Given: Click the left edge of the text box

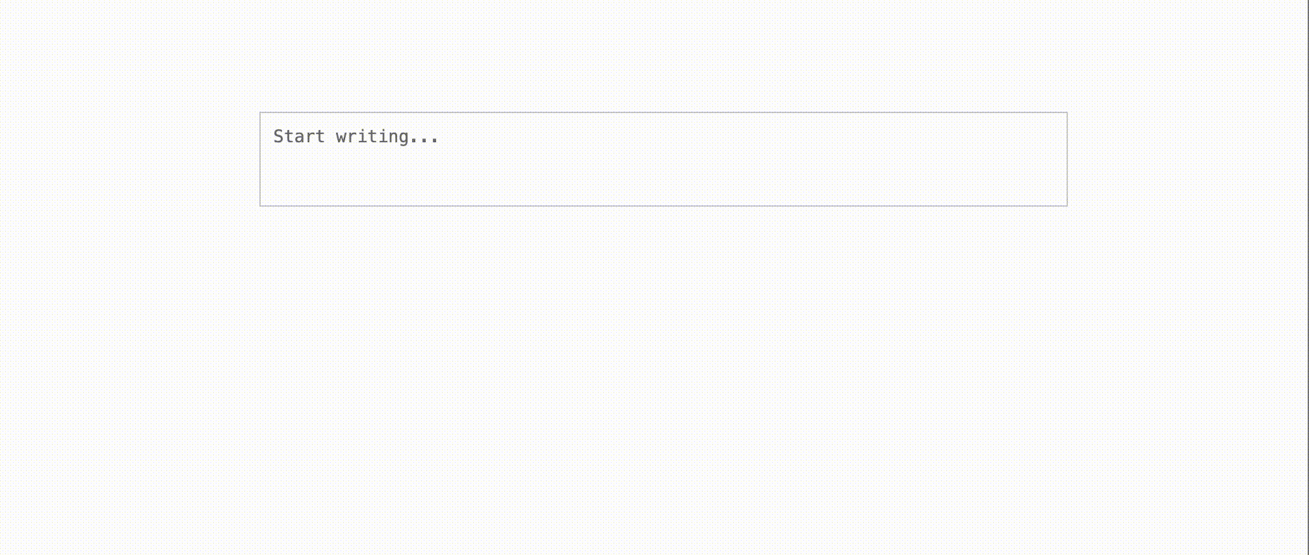Looking at the screenshot, I should click(261, 159).
